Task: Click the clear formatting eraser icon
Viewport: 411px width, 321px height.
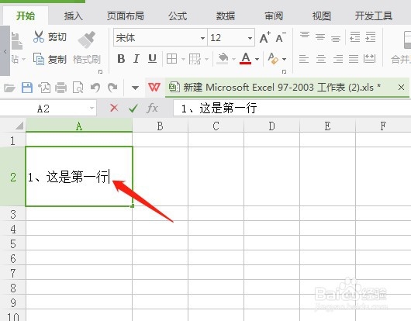Action: tap(273, 58)
